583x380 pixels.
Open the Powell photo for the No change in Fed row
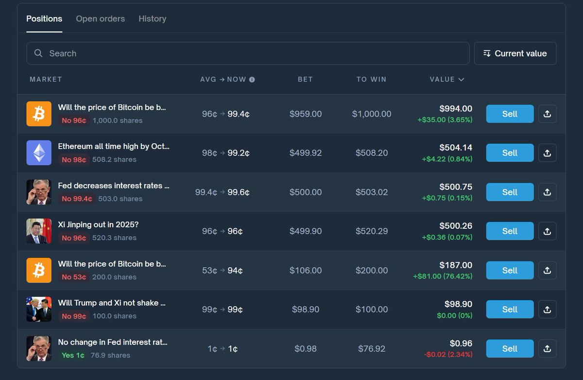coord(39,348)
